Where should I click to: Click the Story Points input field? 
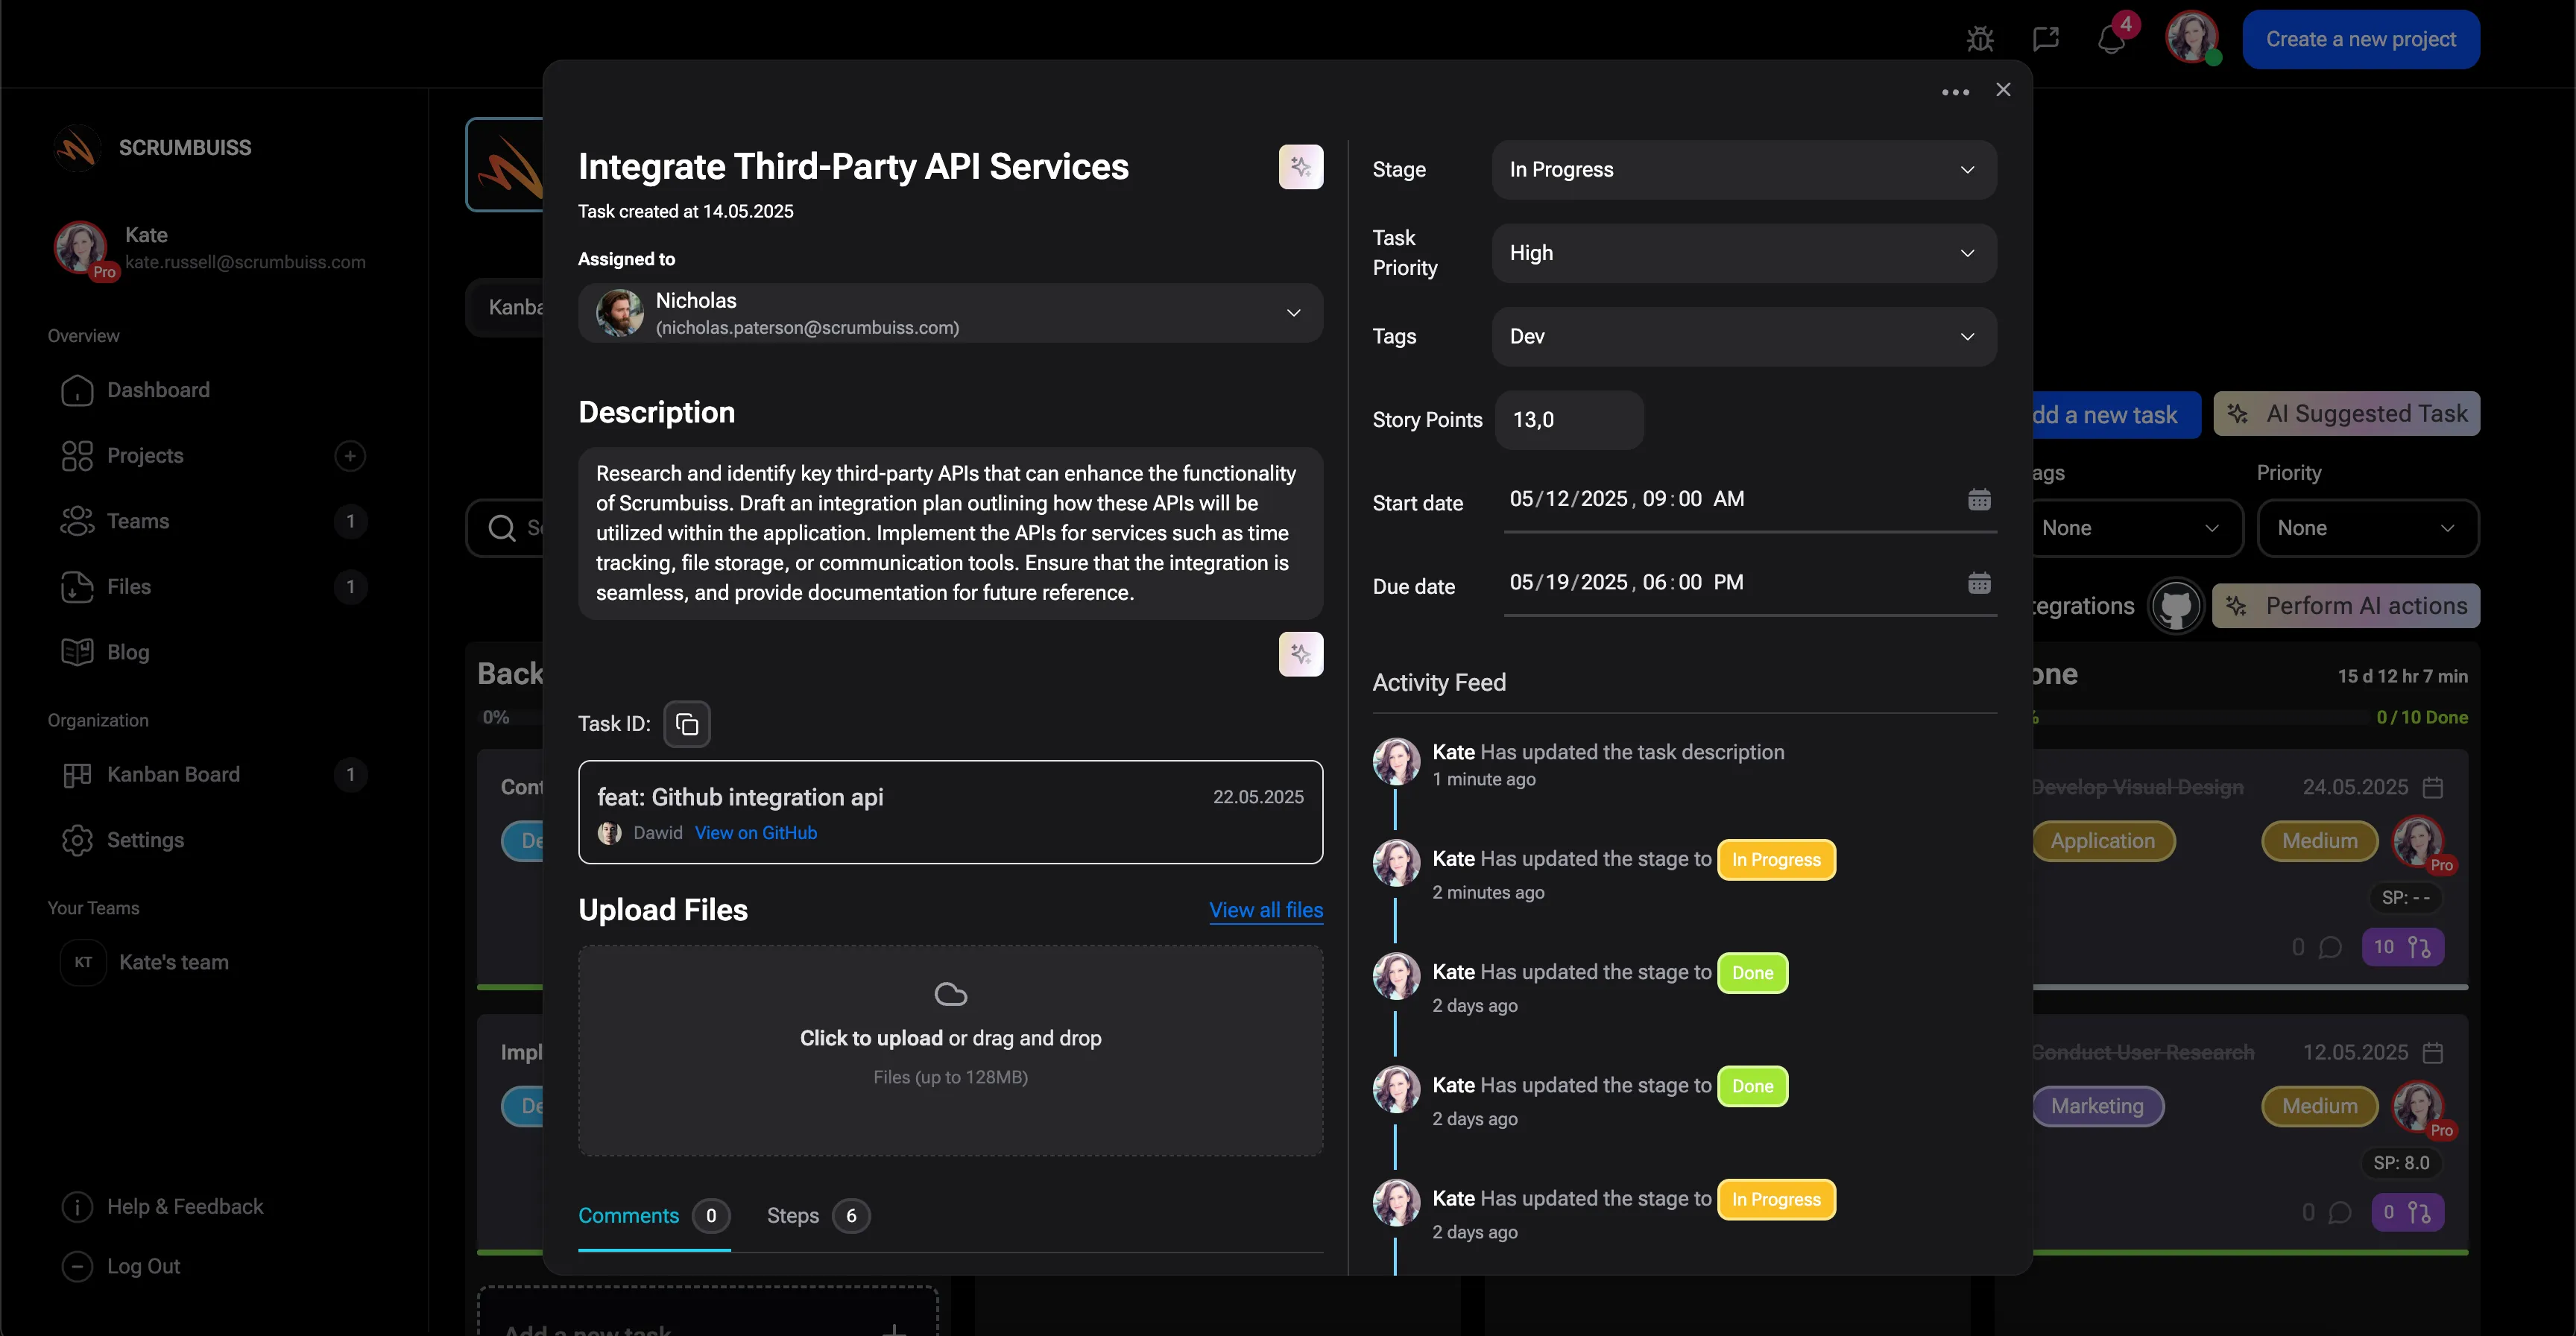pos(1568,420)
